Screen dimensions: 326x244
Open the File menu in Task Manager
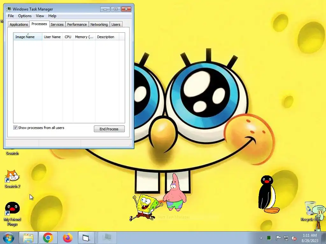[11, 16]
